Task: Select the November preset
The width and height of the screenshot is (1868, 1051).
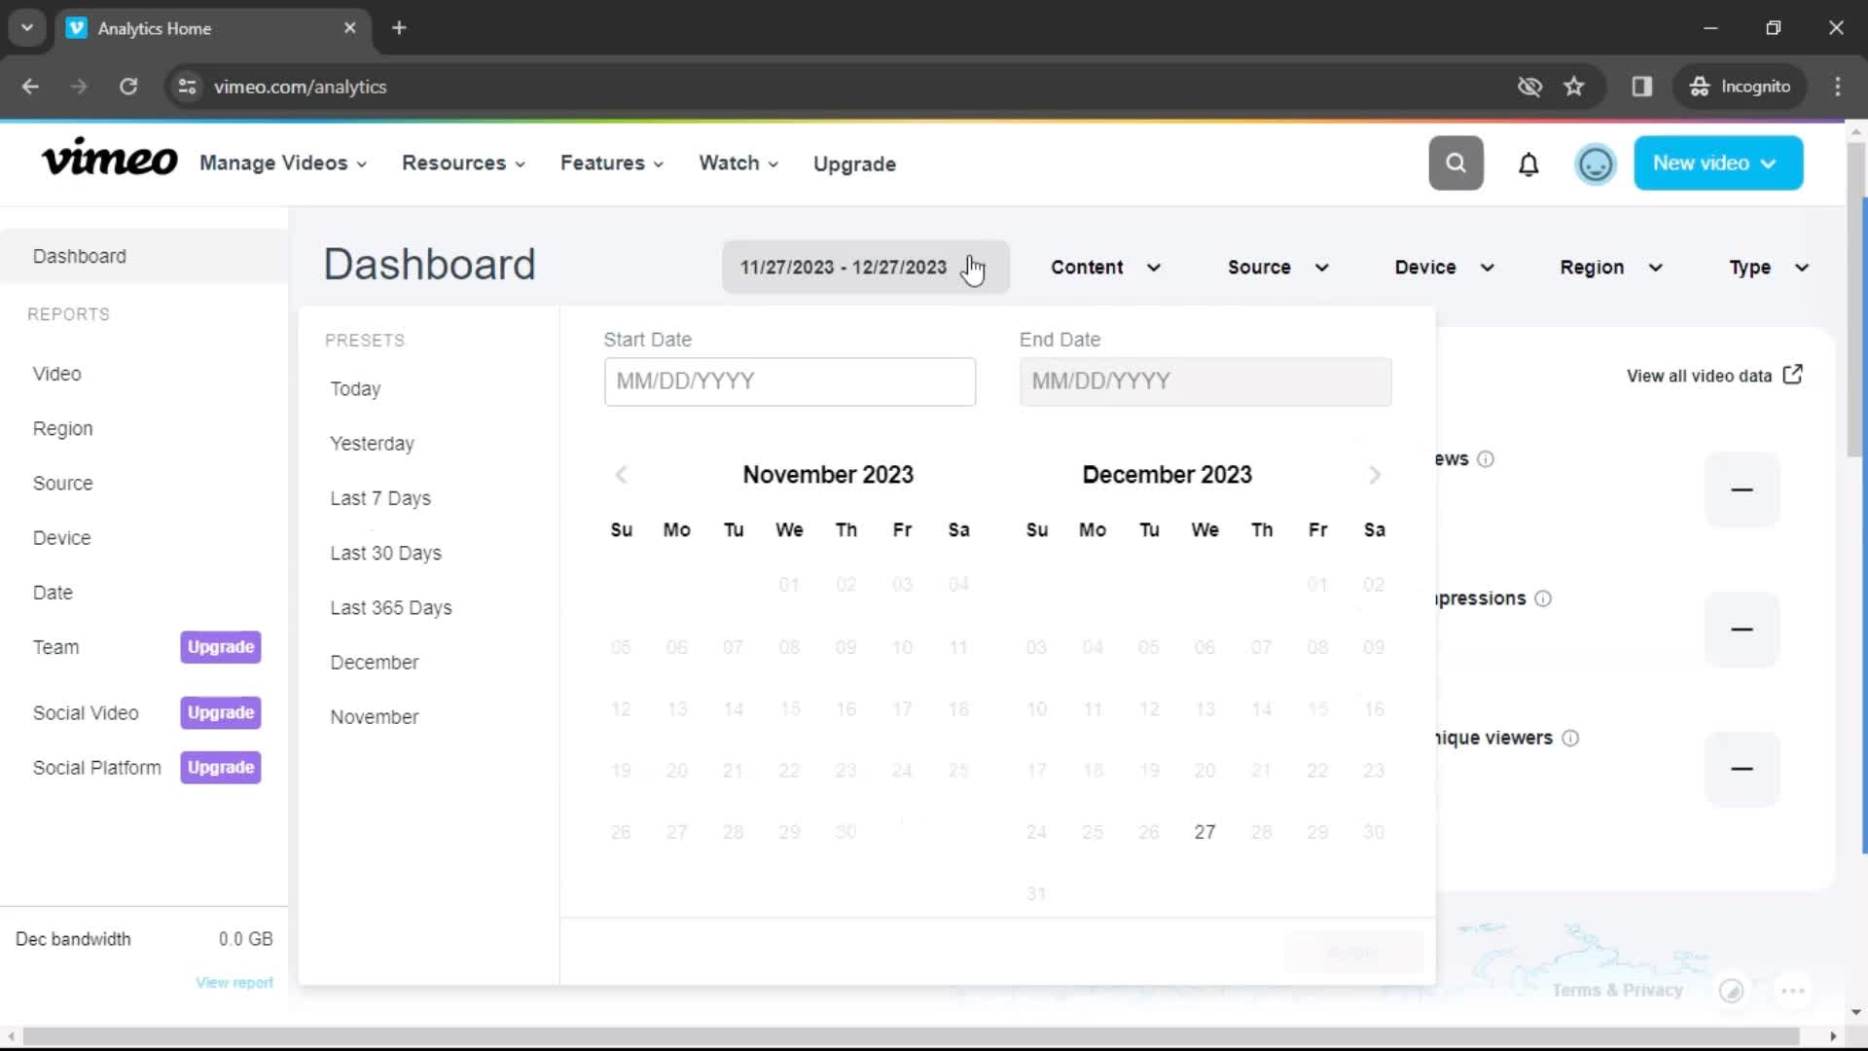Action: (375, 716)
